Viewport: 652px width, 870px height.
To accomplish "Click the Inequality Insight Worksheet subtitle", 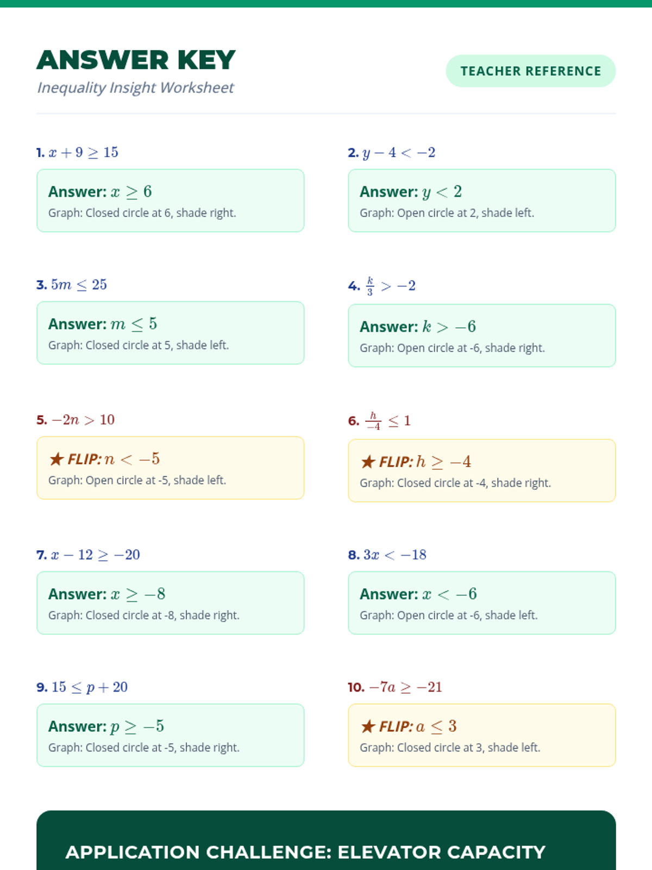I will 135,88.
